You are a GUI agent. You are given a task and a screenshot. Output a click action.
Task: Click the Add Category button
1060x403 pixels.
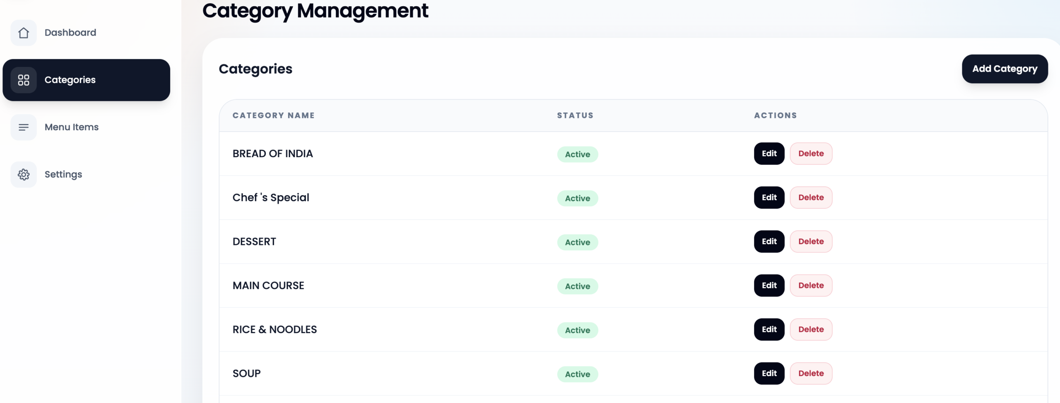(1005, 69)
